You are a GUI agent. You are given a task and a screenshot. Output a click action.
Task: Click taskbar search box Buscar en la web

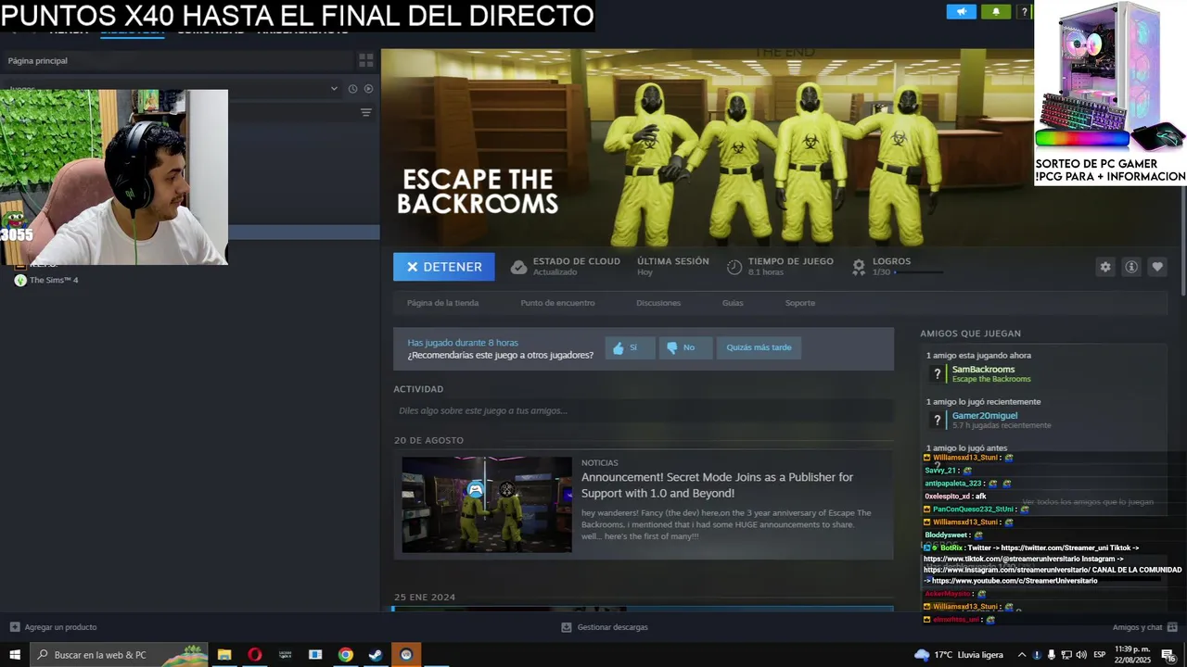pyautogui.click(x=119, y=655)
